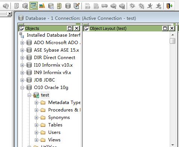Click the Select and Debug bug icon

141,6
